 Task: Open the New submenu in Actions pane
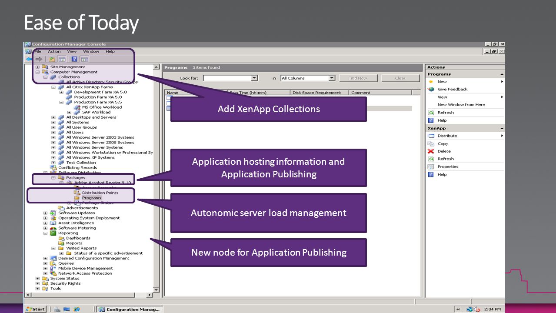465,82
